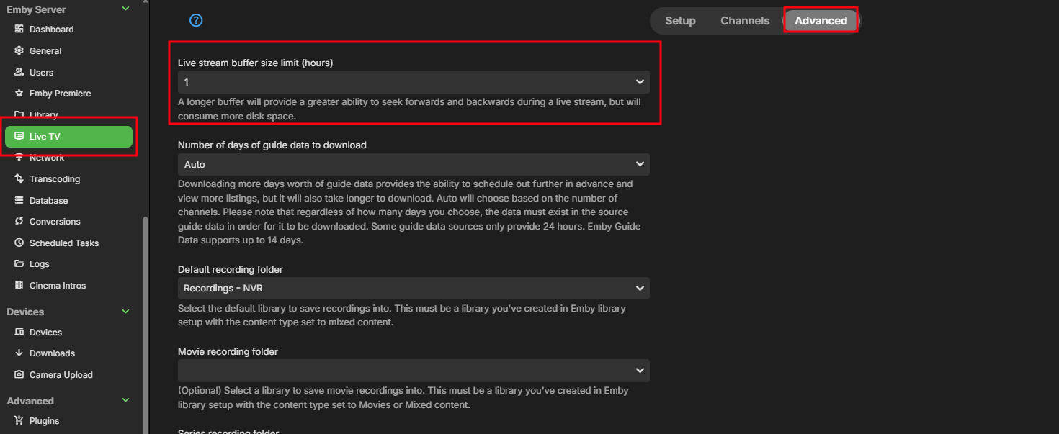
Task: Collapse the Devices sidebar section
Action: (125, 311)
